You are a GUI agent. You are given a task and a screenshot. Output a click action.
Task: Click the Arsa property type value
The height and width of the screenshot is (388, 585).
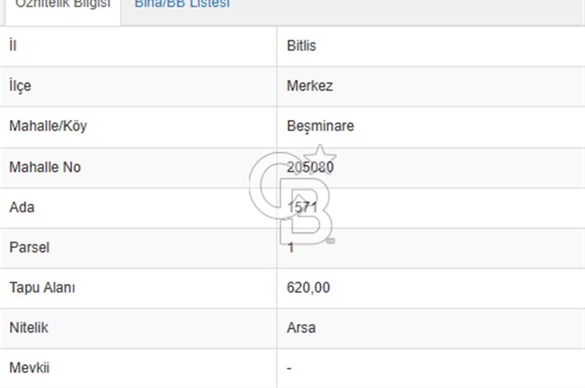point(301,328)
